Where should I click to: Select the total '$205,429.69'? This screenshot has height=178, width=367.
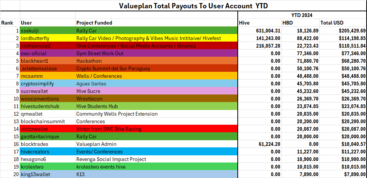[343, 31]
